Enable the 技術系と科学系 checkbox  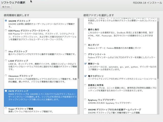pos(85,85)
